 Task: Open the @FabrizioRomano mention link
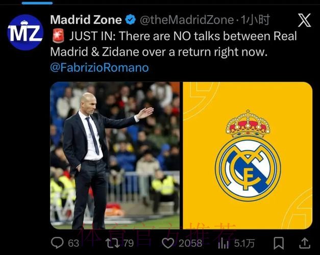[x=100, y=67]
